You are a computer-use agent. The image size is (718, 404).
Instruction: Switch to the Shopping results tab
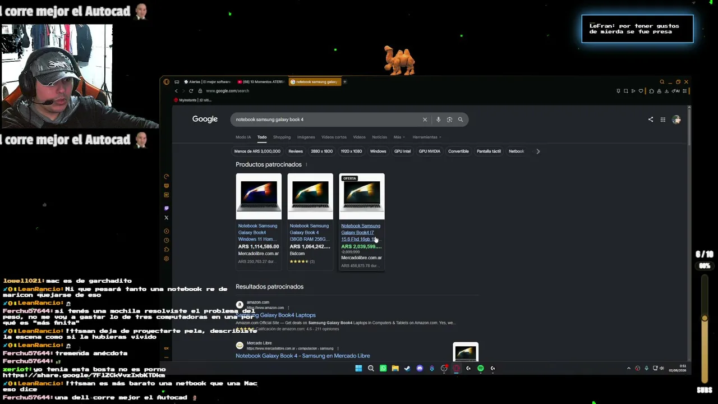coord(282,137)
